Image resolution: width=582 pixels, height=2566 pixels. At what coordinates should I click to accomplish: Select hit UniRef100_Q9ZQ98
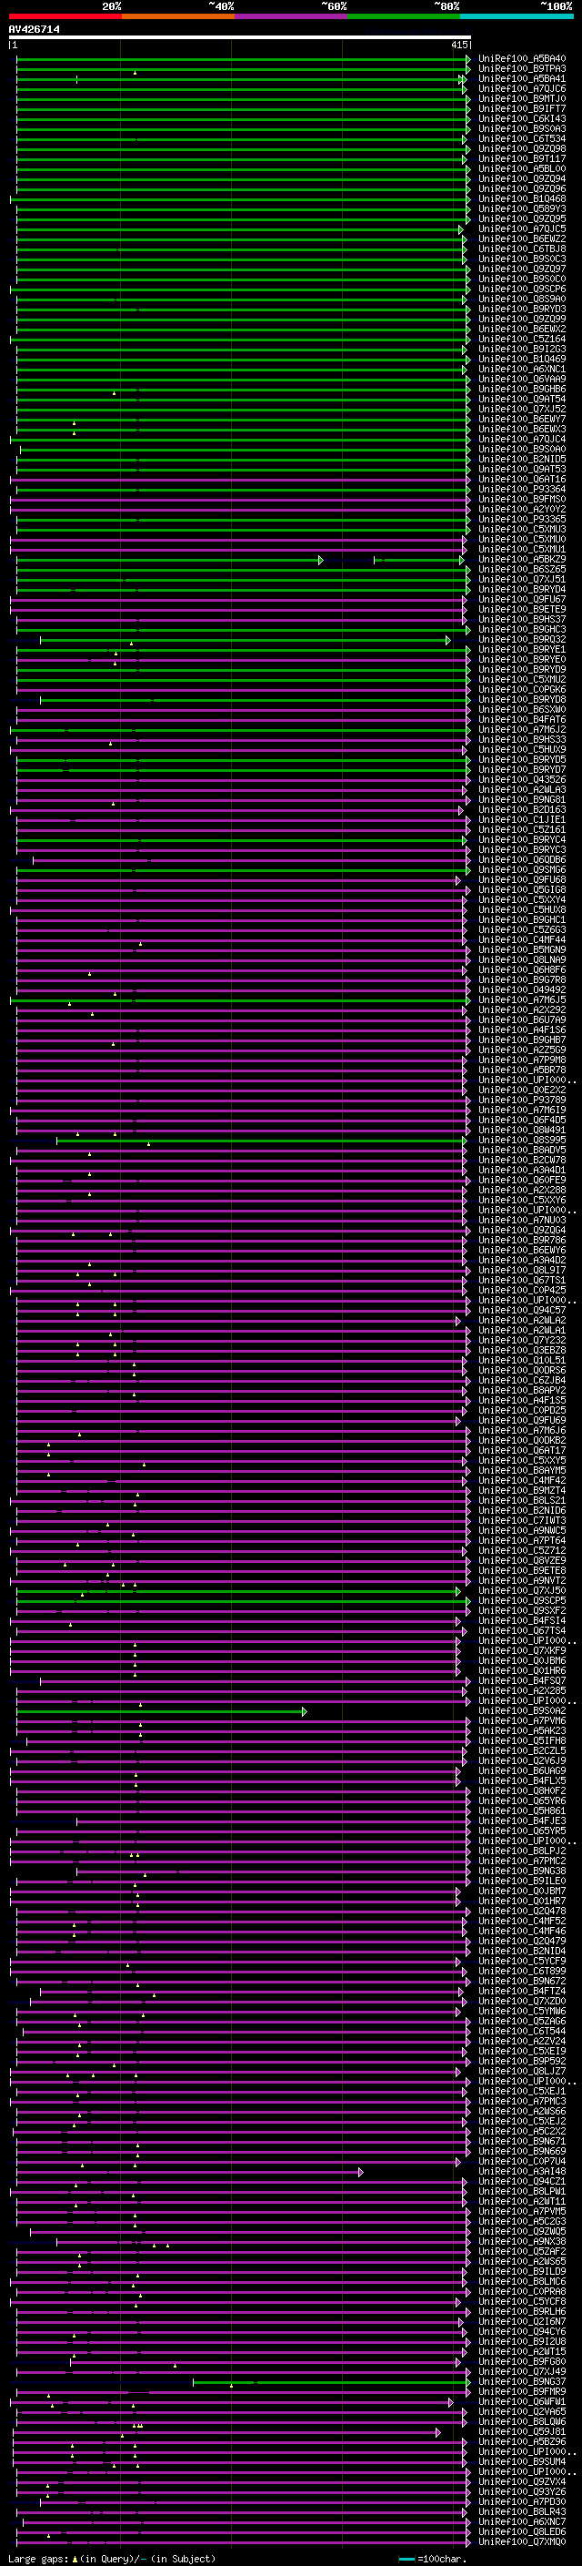pyautogui.click(x=522, y=148)
